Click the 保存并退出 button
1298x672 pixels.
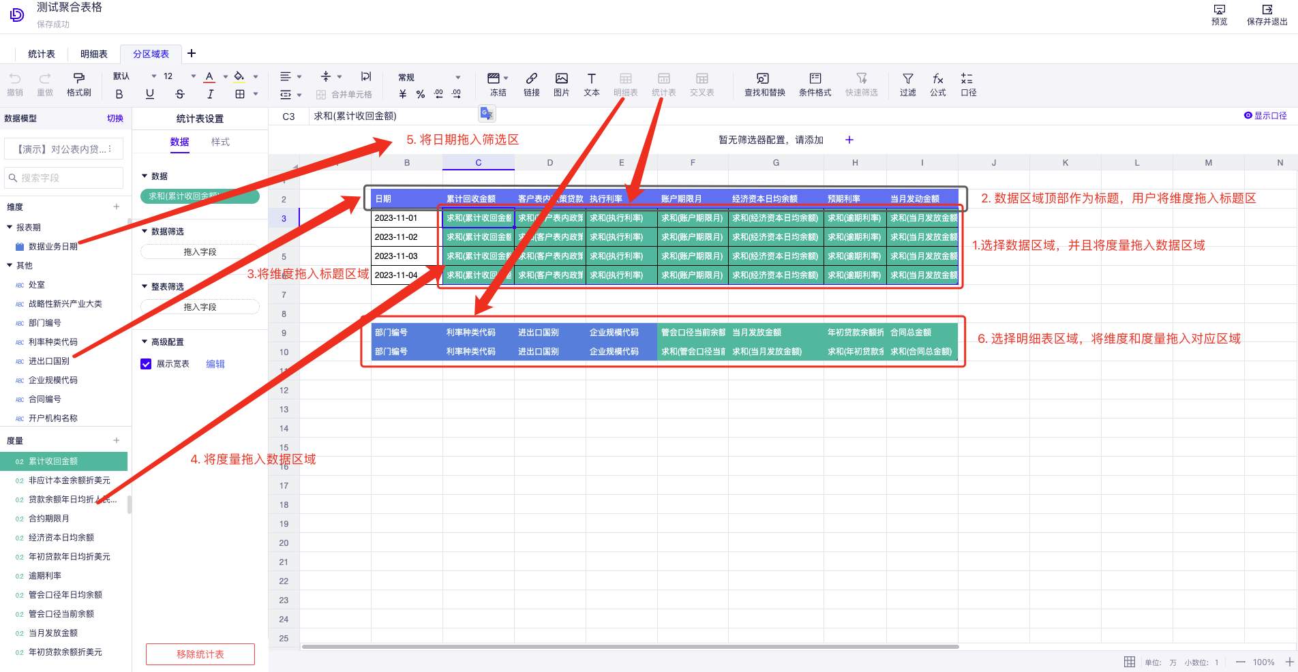click(x=1267, y=14)
